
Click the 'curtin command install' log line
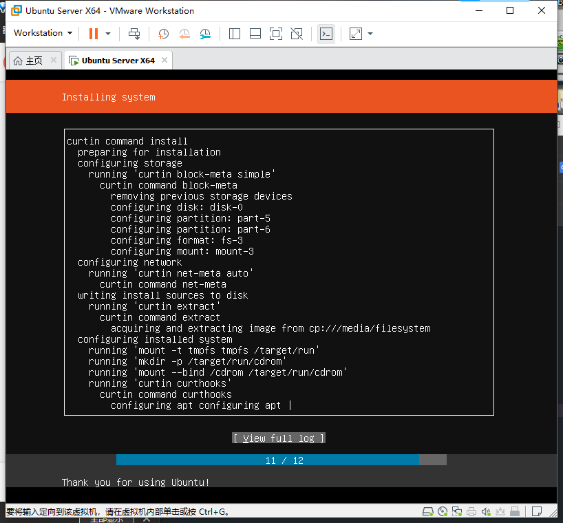click(127, 141)
